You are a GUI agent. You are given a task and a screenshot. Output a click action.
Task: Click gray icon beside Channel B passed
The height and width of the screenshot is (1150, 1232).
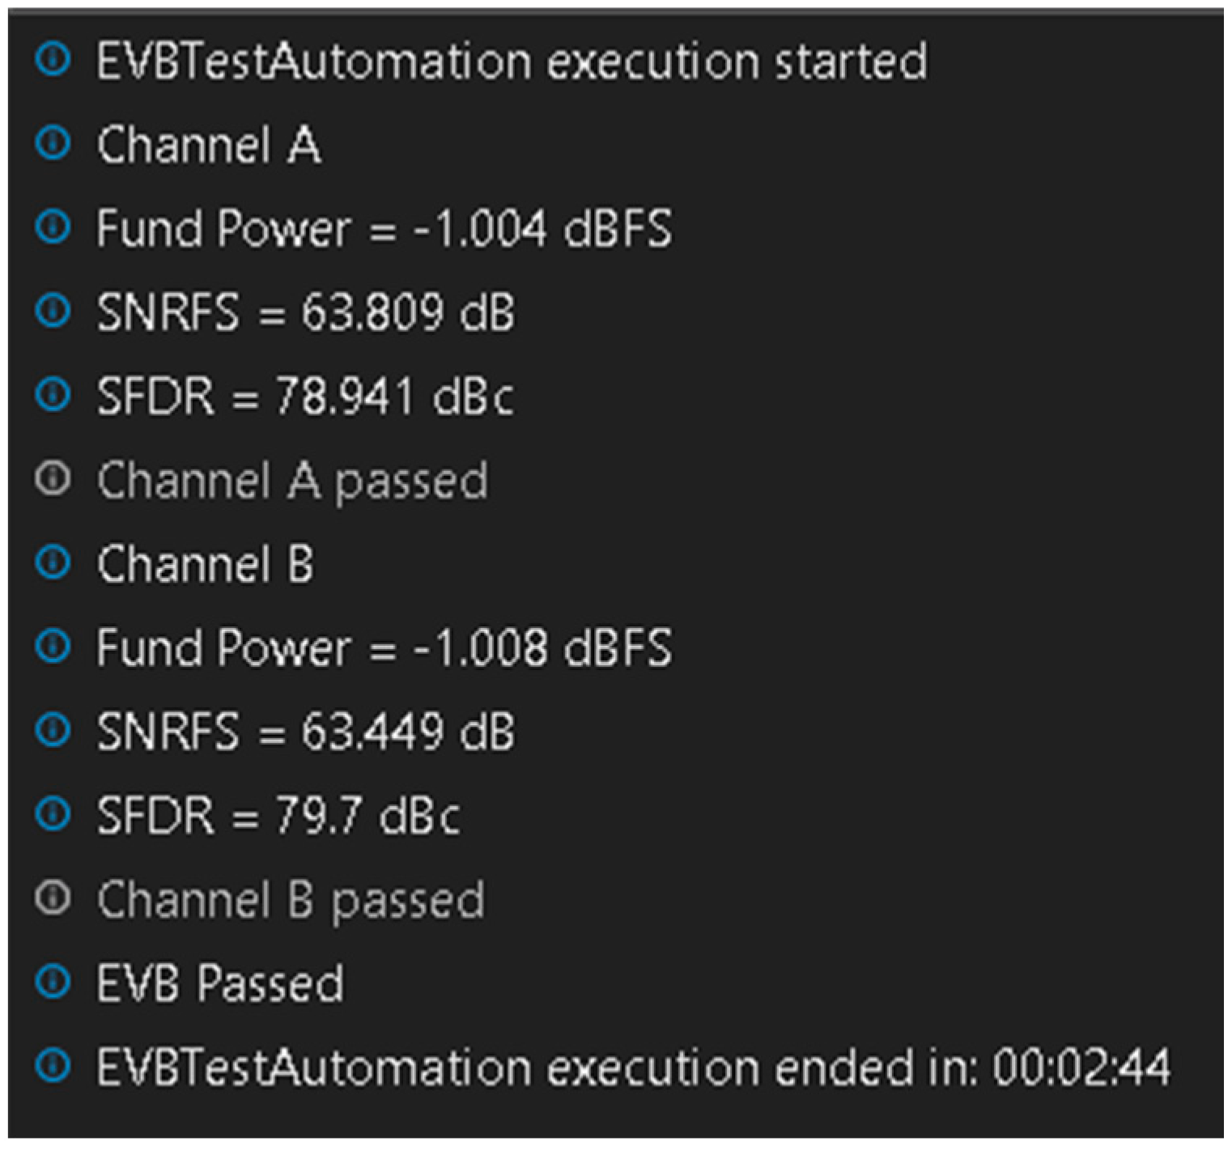[53, 898]
